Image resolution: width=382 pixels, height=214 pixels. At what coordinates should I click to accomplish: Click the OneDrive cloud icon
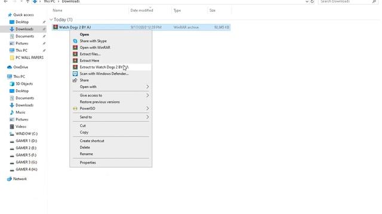10,67
